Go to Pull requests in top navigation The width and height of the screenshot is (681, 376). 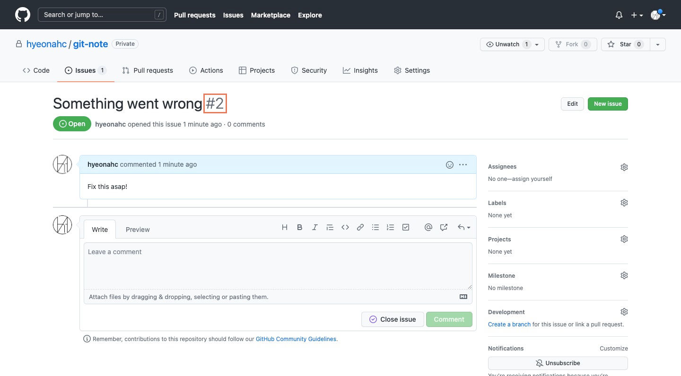tap(195, 15)
